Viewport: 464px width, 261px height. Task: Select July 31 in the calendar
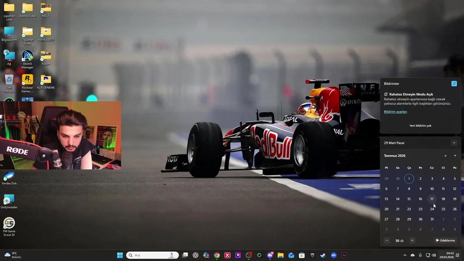[432, 219]
